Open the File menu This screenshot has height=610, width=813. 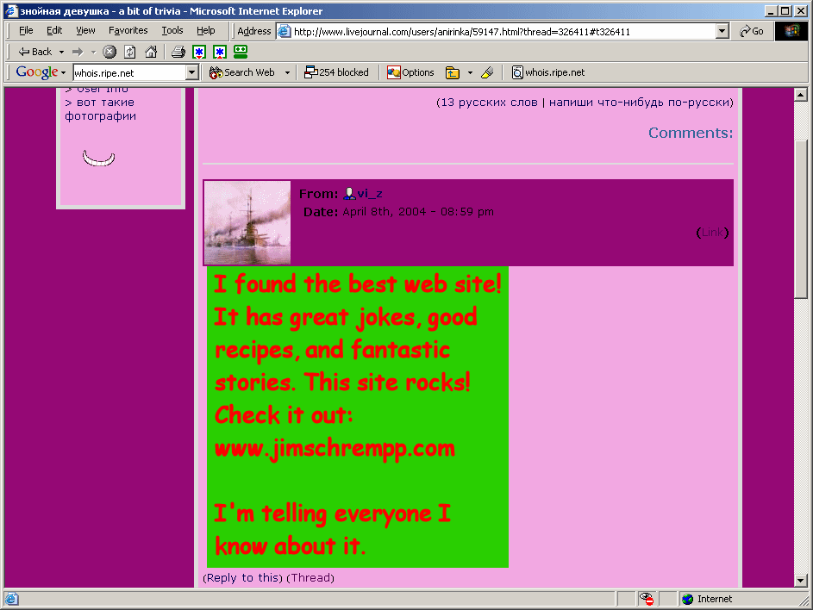26,30
